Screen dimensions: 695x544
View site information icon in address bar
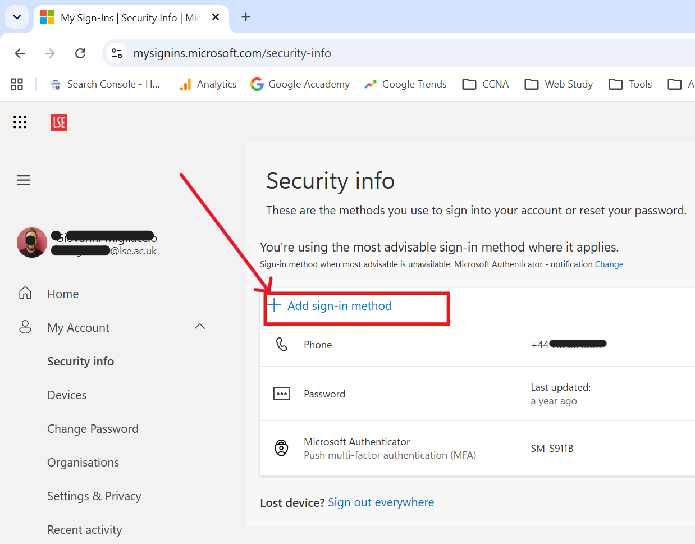tap(117, 53)
